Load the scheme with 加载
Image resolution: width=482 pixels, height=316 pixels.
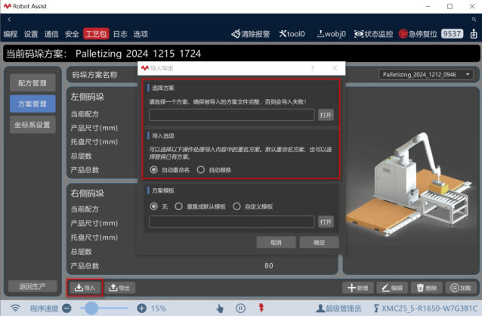461,288
